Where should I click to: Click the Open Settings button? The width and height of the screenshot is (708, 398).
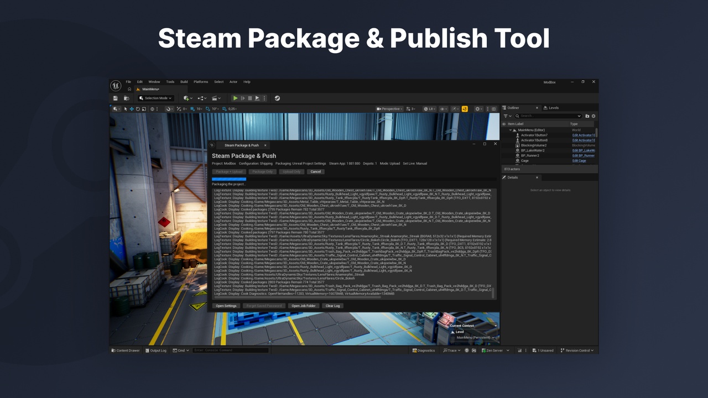pos(226,306)
